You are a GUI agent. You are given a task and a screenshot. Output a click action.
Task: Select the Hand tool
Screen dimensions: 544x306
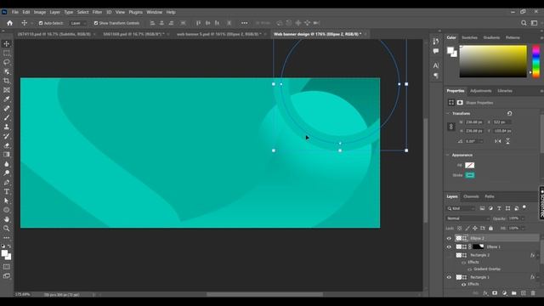click(7, 219)
